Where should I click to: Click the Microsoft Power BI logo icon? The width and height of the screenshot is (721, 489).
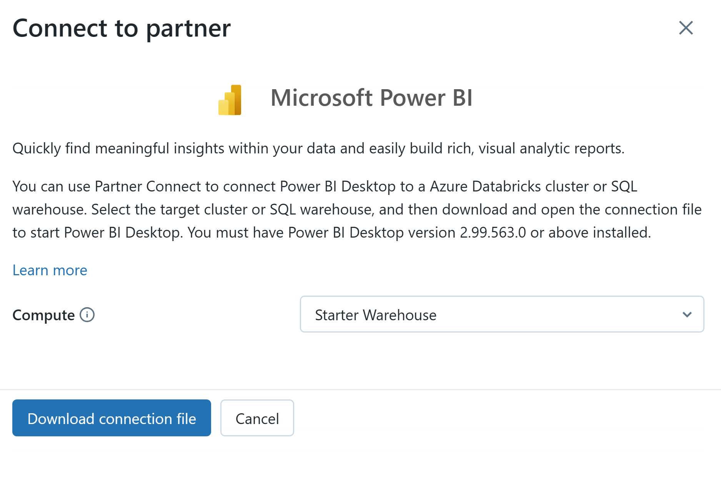(x=230, y=100)
